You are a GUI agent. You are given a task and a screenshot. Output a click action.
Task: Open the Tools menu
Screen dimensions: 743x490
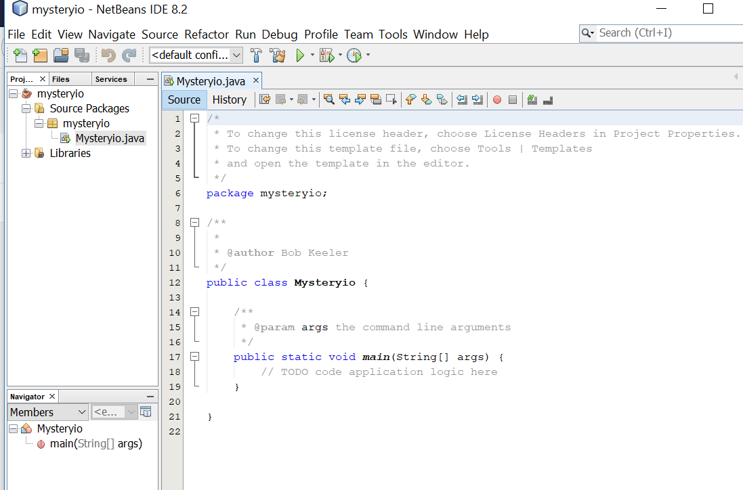[393, 35]
